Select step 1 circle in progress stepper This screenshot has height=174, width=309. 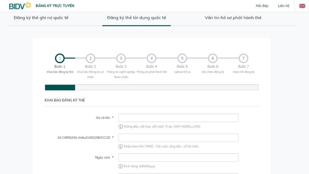pos(60,58)
